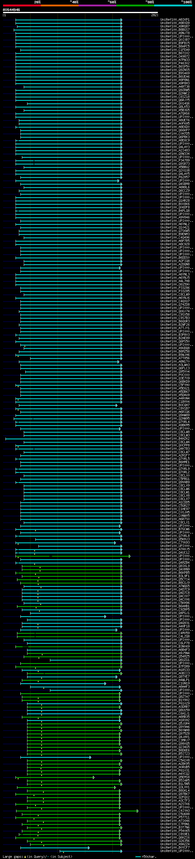This screenshot has height=859, width=195.
Task: Click the UniRef100_Q66KP7 hit label
Action: click(x=175, y=130)
